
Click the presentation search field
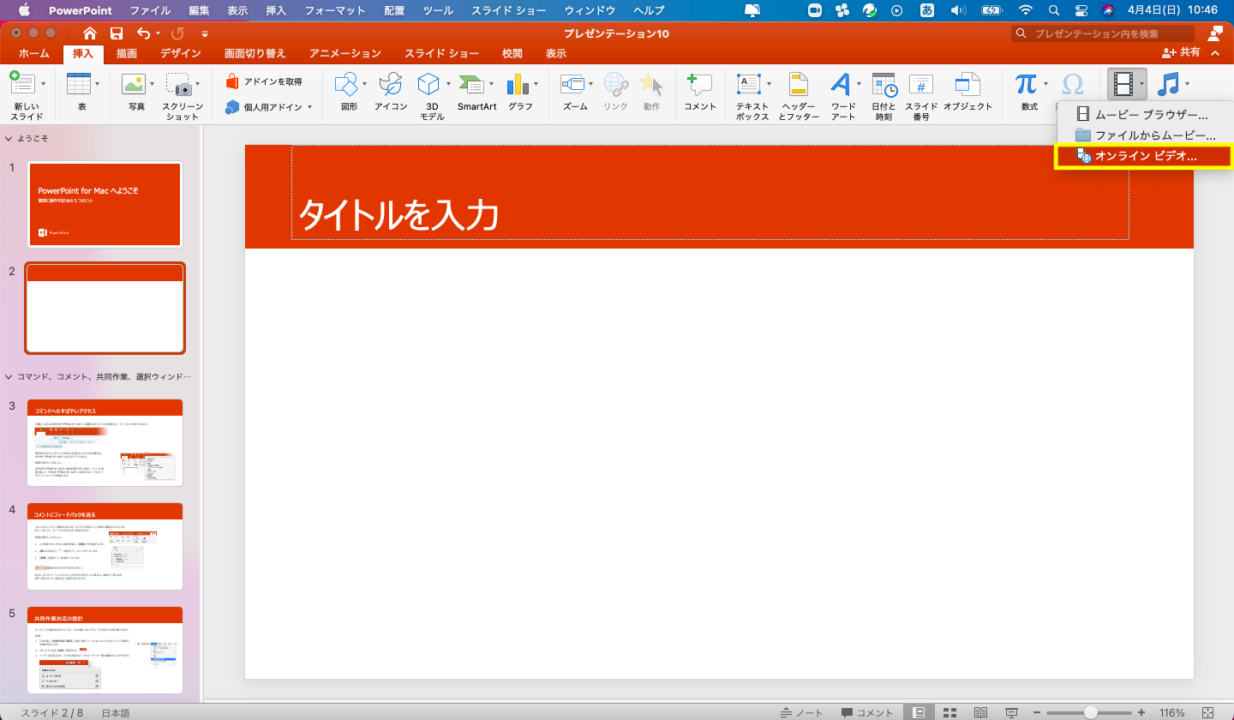pyautogui.click(x=1102, y=33)
